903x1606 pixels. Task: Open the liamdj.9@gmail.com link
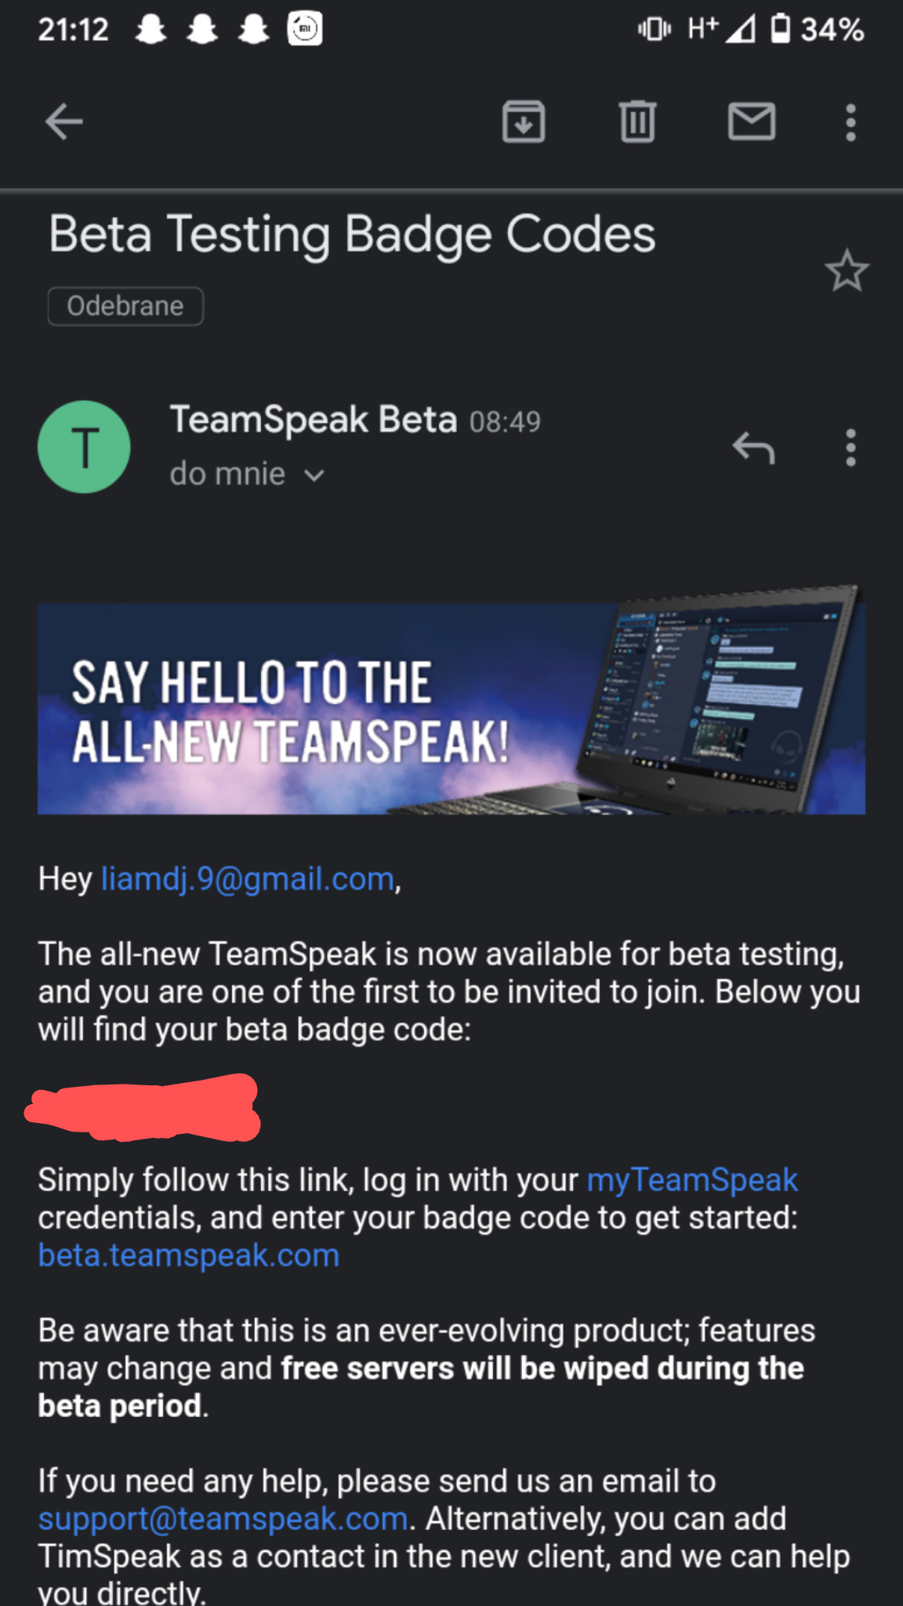coord(248,879)
